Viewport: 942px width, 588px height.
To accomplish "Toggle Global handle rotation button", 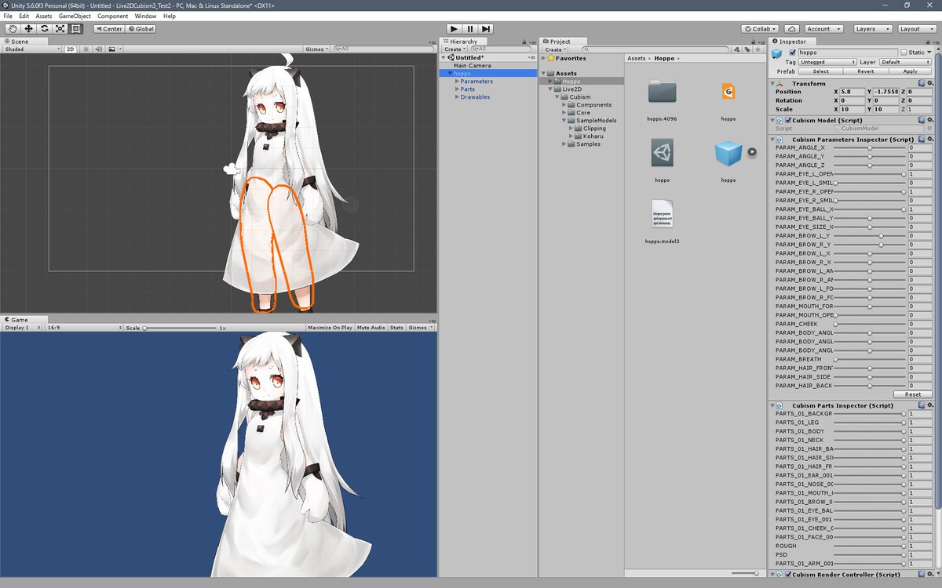I will point(141,29).
